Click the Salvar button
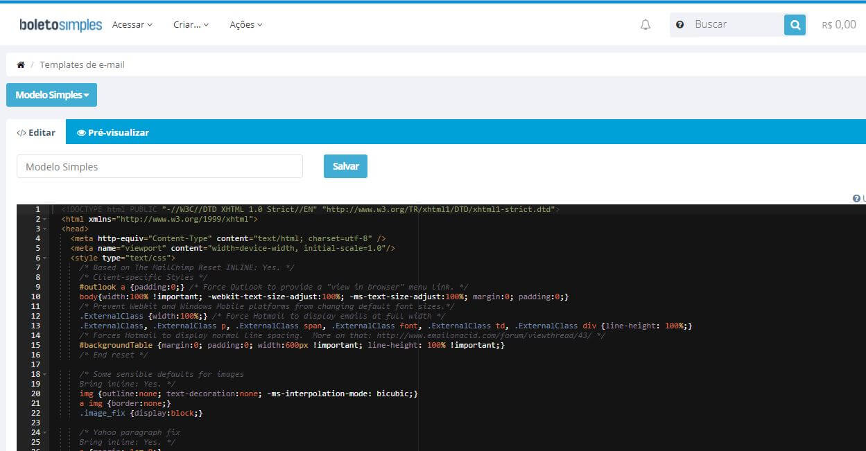The image size is (866, 451). coord(345,166)
